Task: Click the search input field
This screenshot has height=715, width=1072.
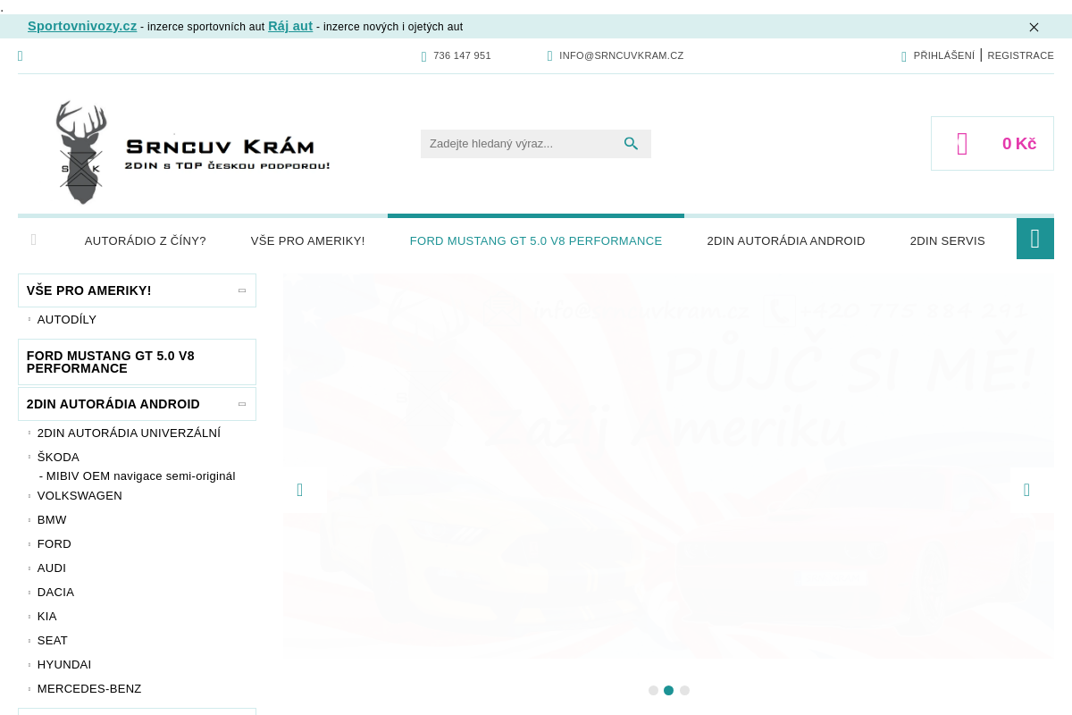Action: 518,144
